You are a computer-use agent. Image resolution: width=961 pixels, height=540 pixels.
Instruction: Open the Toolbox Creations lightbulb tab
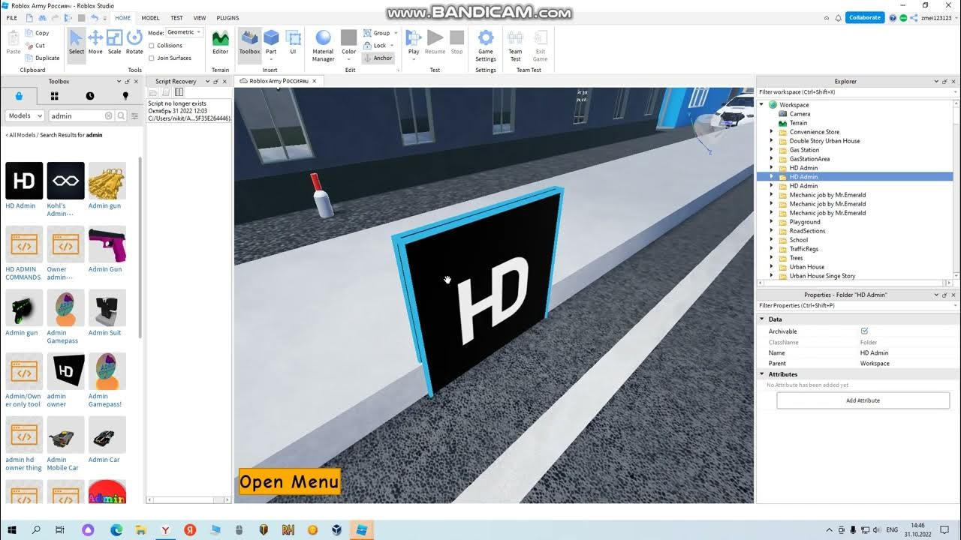(125, 96)
